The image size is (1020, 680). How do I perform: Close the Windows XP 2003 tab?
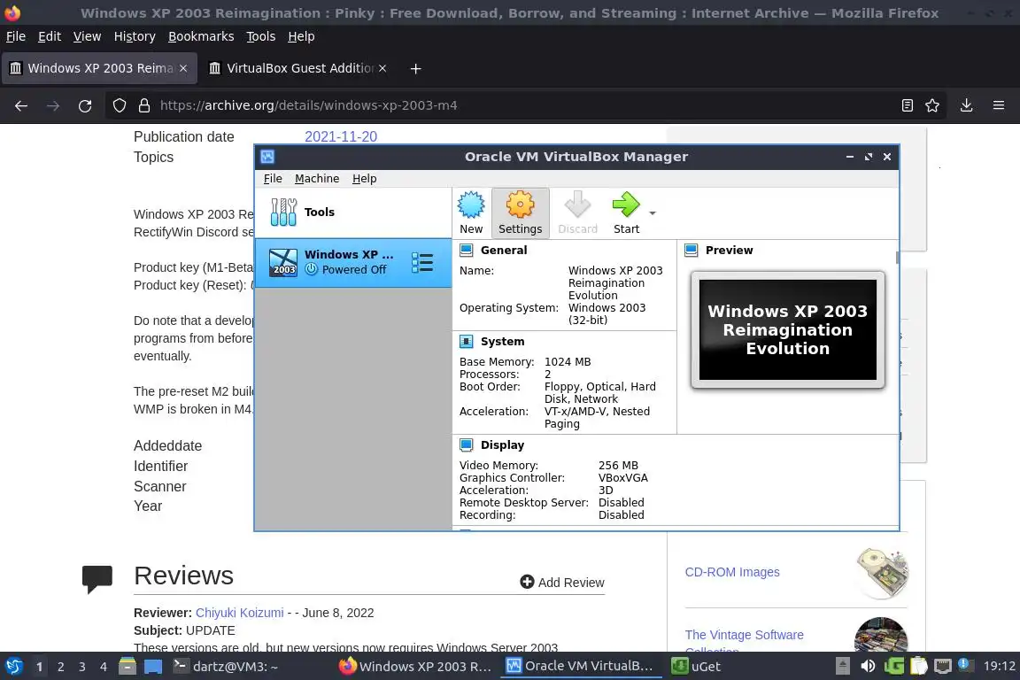[x=183, y=68]
